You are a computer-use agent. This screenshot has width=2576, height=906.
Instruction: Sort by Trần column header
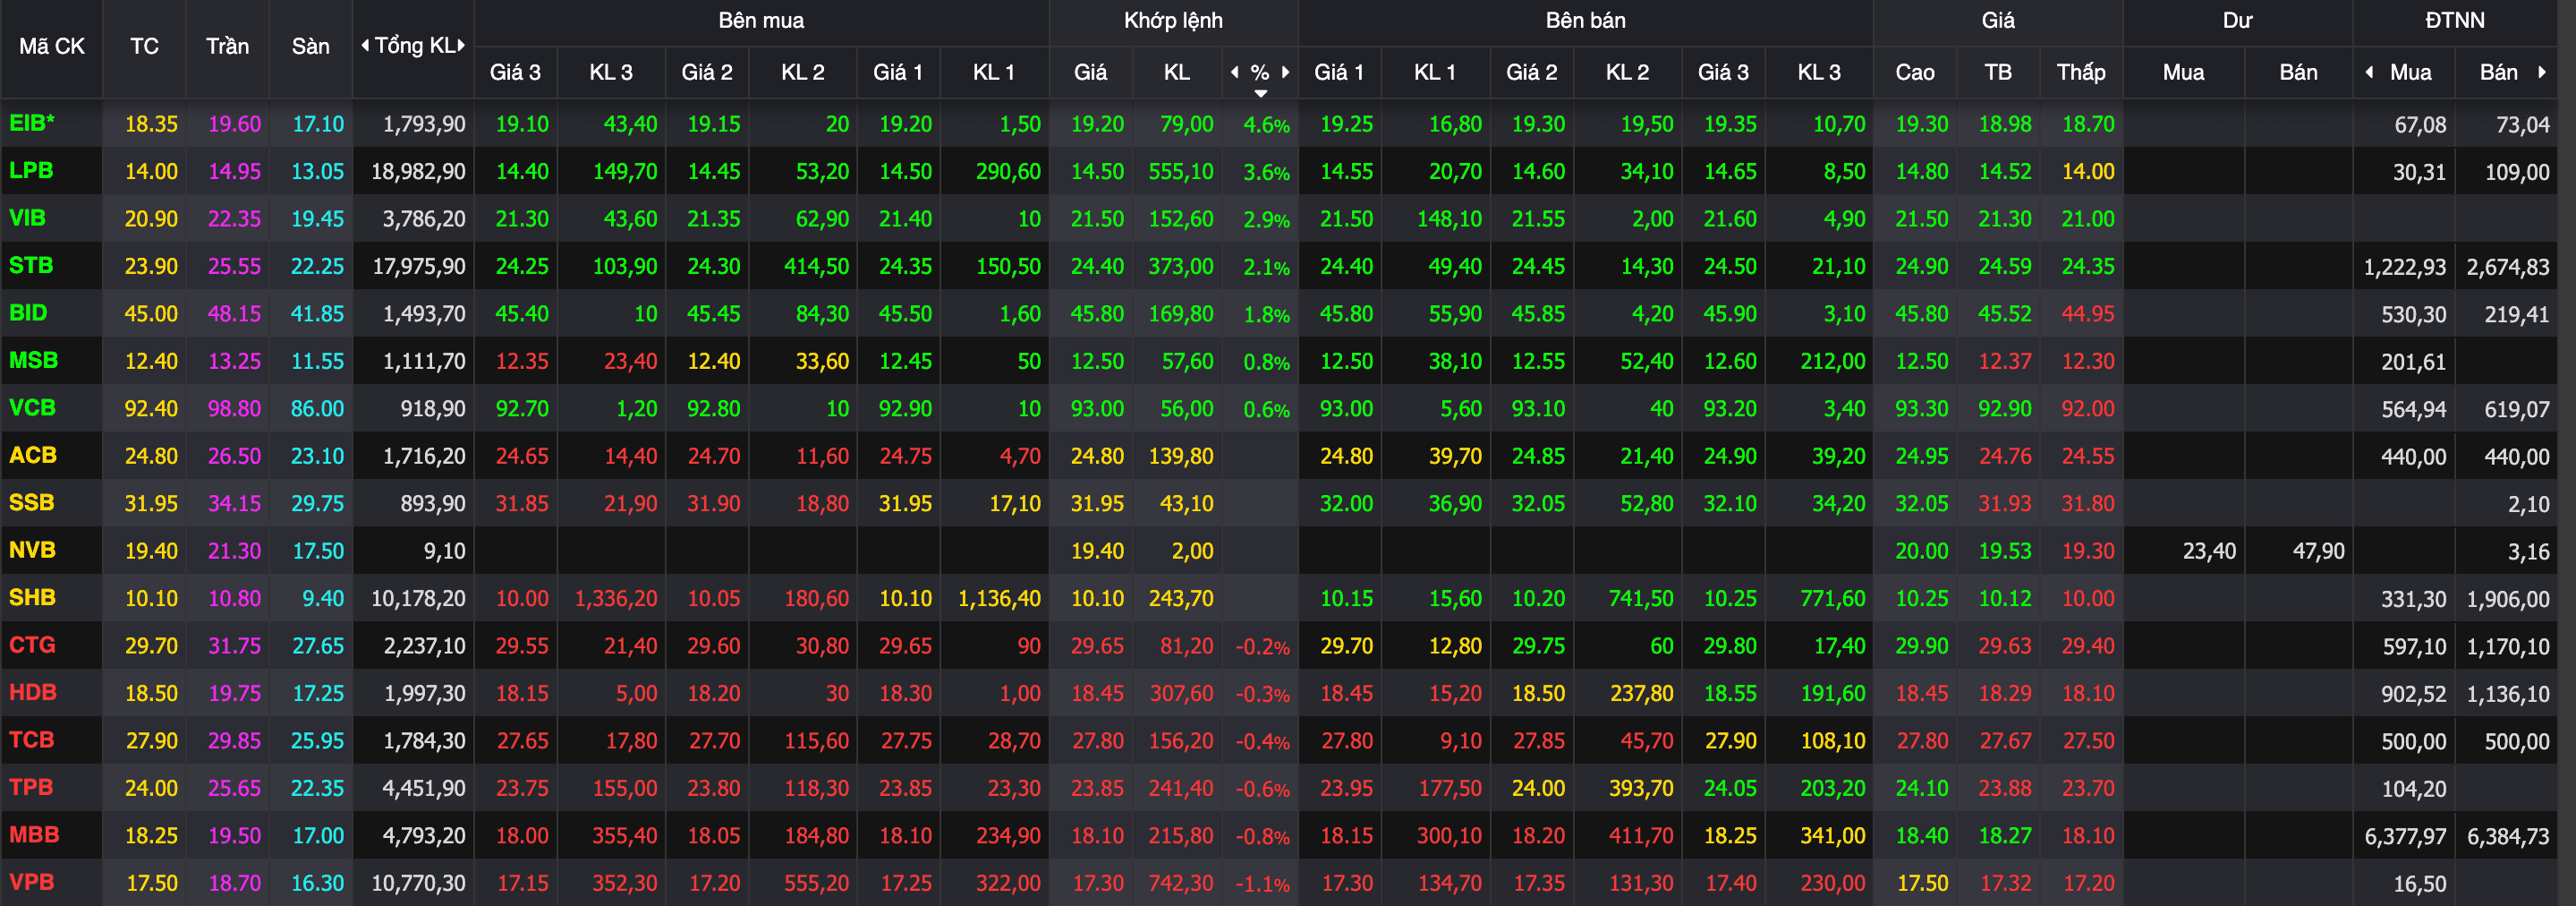(227, 46)
